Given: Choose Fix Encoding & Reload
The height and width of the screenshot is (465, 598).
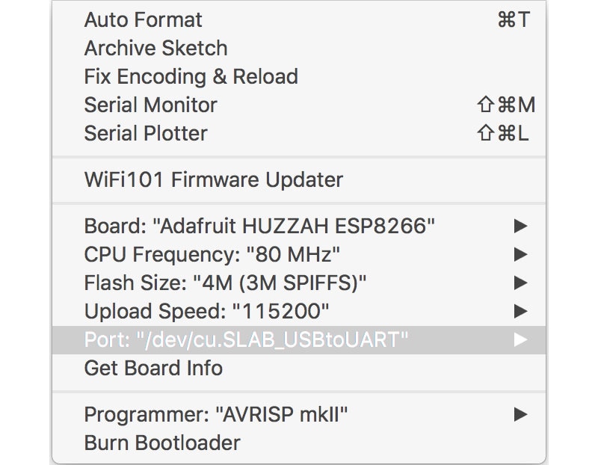Looking at the screenshot, I should point(191,77).
